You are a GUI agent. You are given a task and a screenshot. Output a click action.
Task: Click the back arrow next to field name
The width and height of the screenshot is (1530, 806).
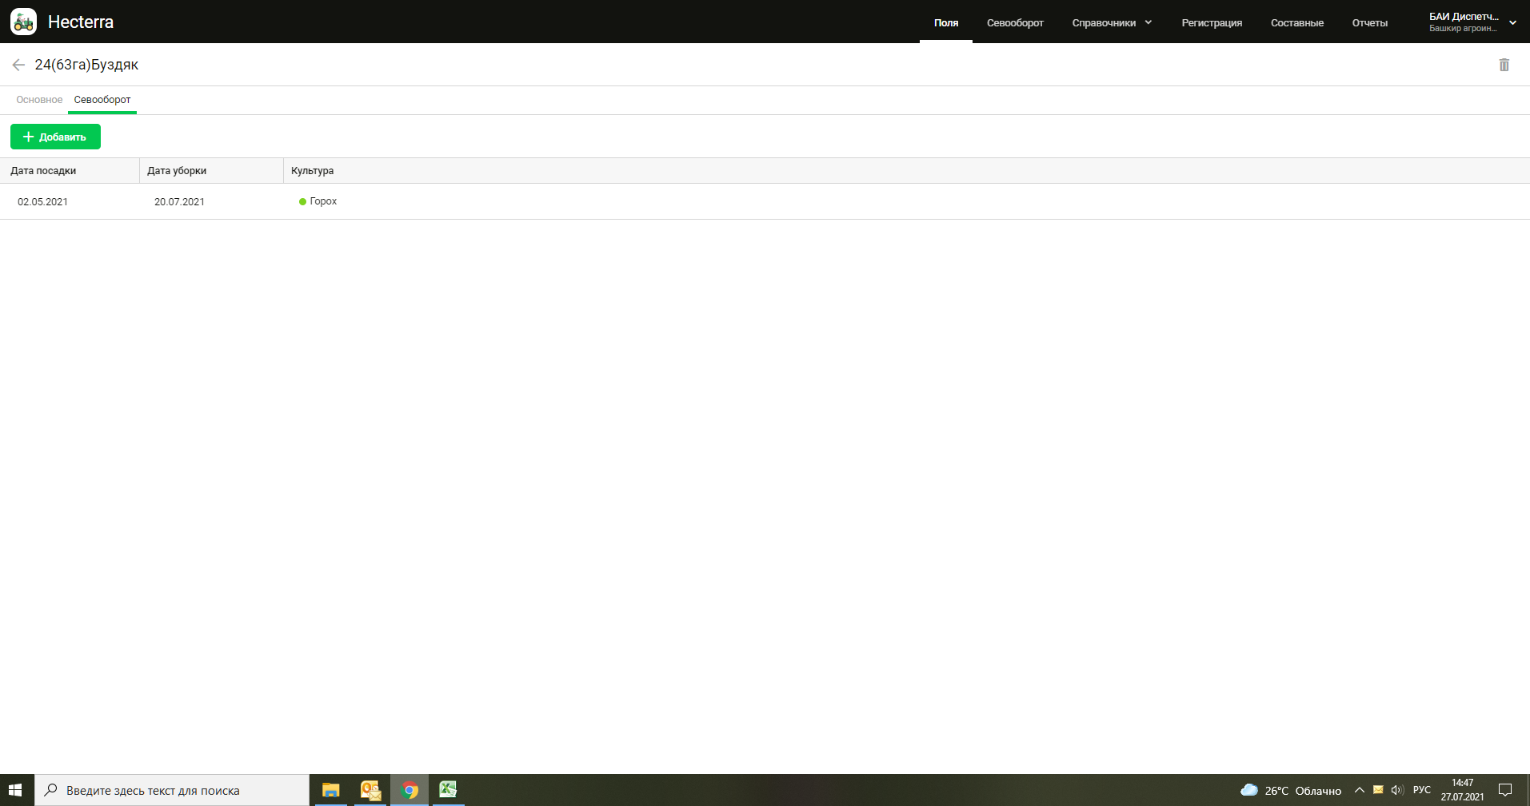pyautogui.click(x=18, y=65)
